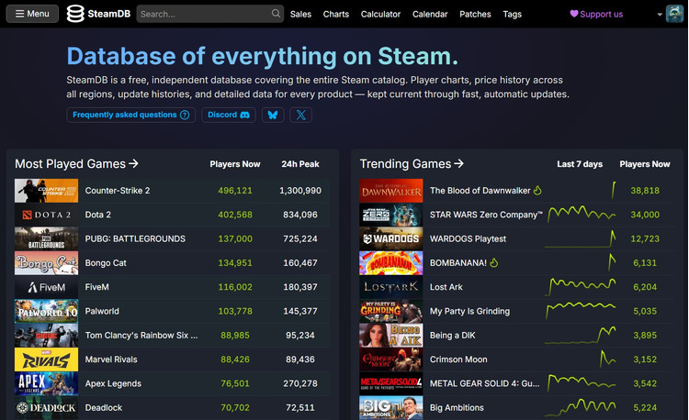
Task: Click the X social icon
Action: 301,115
